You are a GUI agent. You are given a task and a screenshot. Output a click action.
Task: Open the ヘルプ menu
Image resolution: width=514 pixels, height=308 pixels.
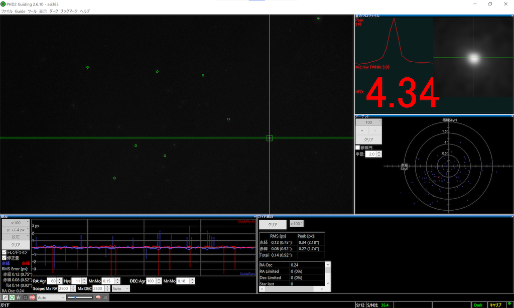85,11
